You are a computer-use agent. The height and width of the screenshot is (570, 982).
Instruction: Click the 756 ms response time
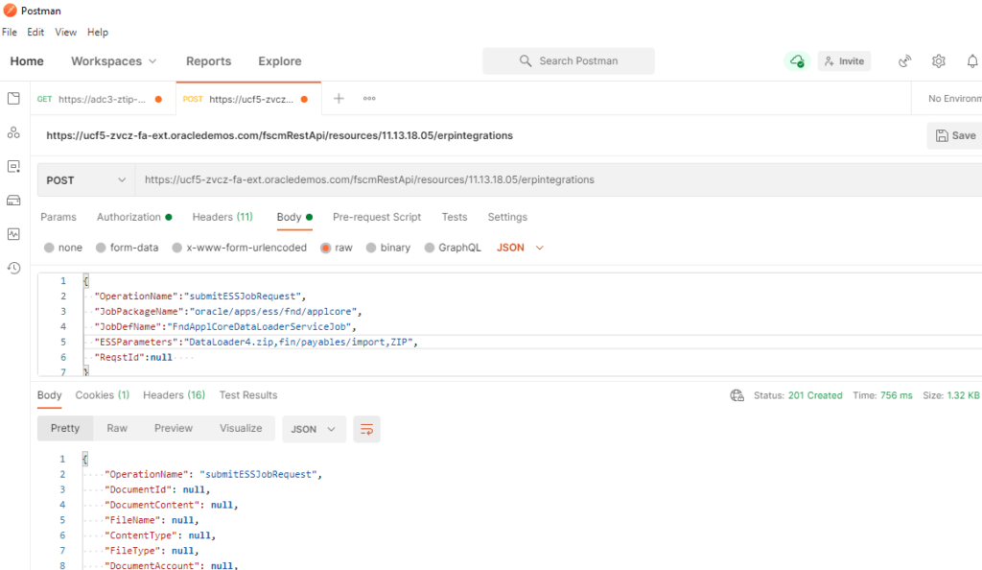click(897, 395)
